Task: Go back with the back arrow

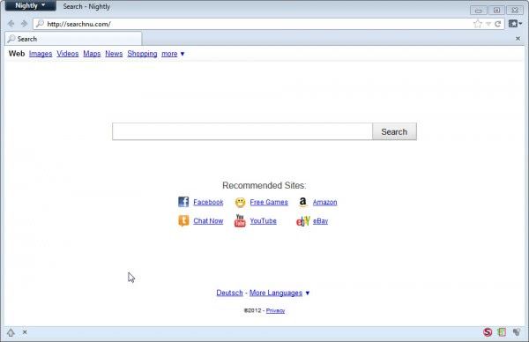Action: [11, 24]
